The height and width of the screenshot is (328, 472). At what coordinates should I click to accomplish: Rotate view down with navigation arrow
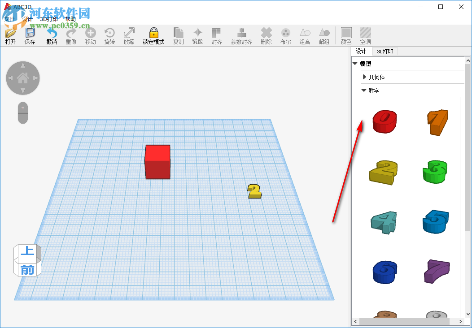23,91
